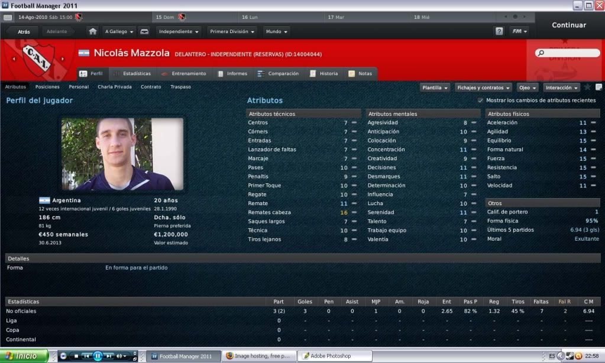
Task: Click the magnifier icon in the search box
Action: click(541, 53)
